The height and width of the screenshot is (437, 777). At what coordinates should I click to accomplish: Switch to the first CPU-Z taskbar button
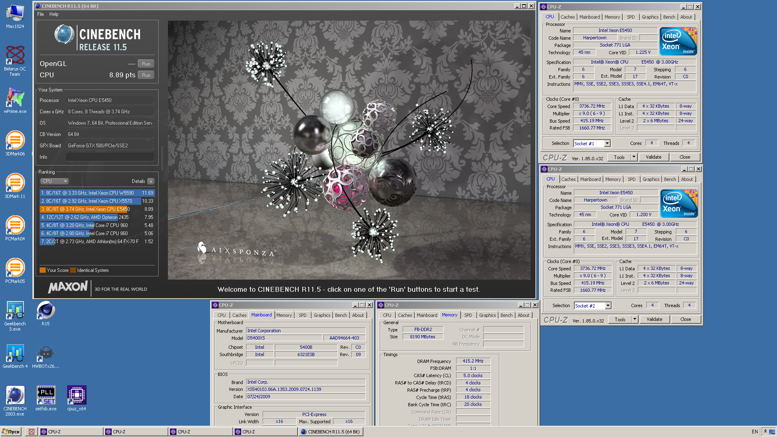click(71, 432)
